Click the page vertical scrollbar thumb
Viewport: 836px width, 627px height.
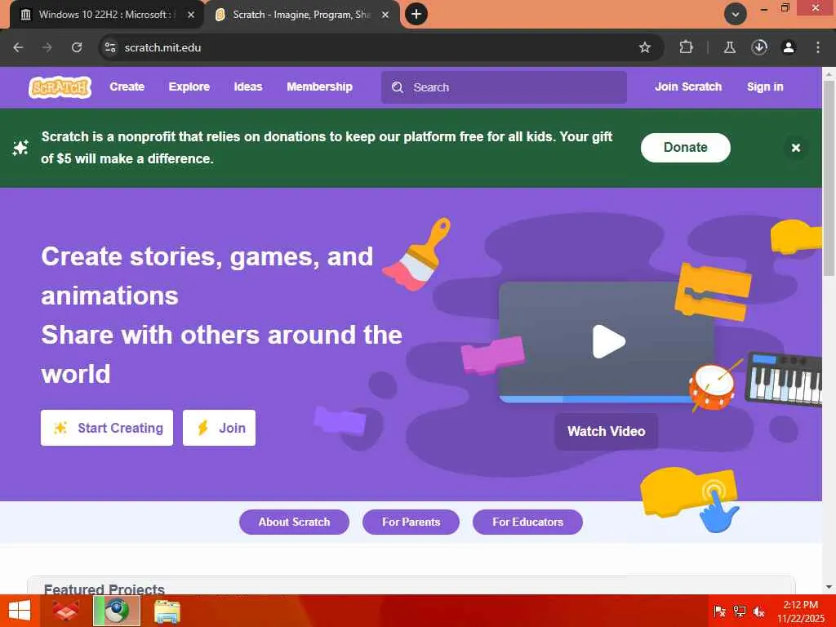[829, 179]
